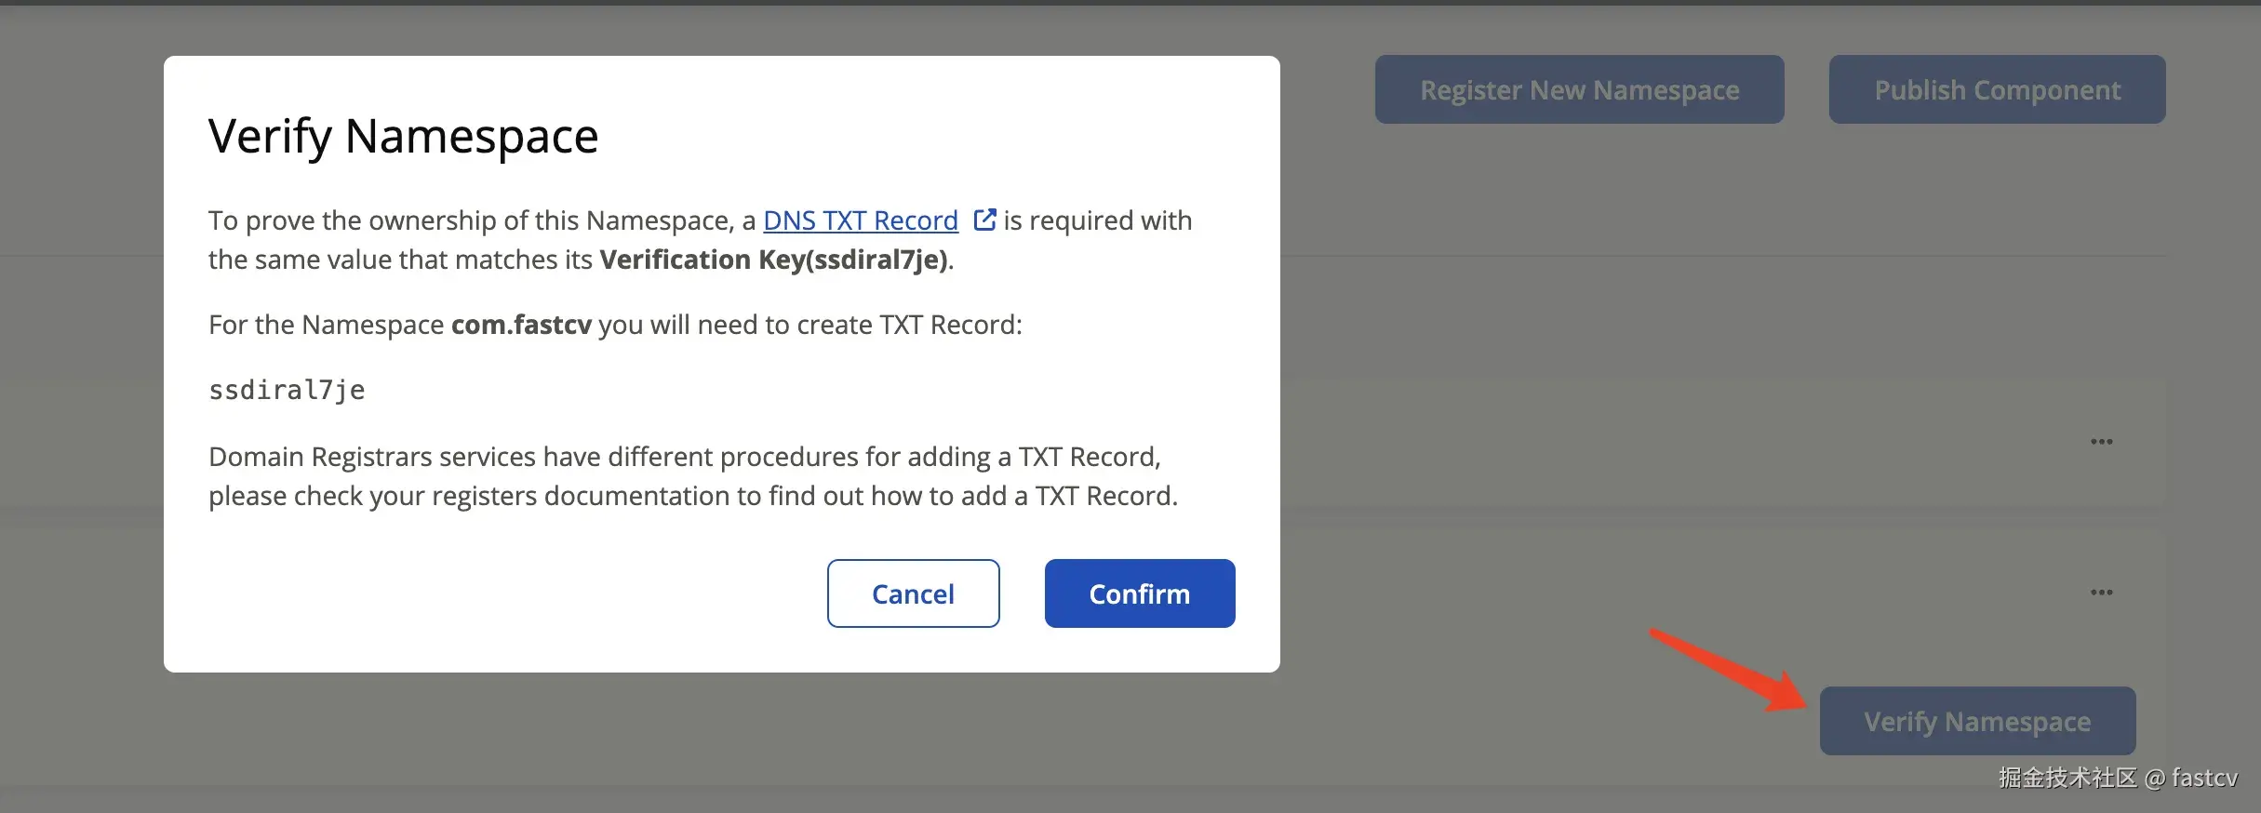
Task: Click the Verify Namespace button below the red arrow
Action: tap(1976, 721)
